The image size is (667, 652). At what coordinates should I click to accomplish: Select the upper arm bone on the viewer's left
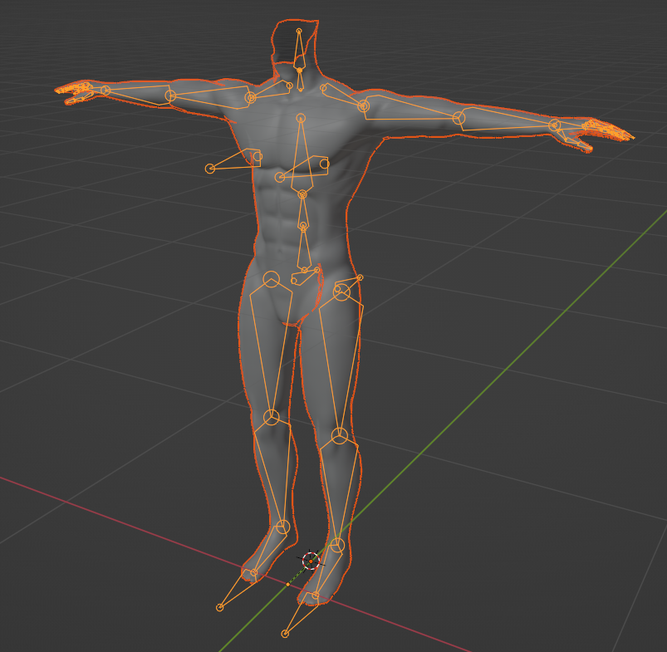210,96
